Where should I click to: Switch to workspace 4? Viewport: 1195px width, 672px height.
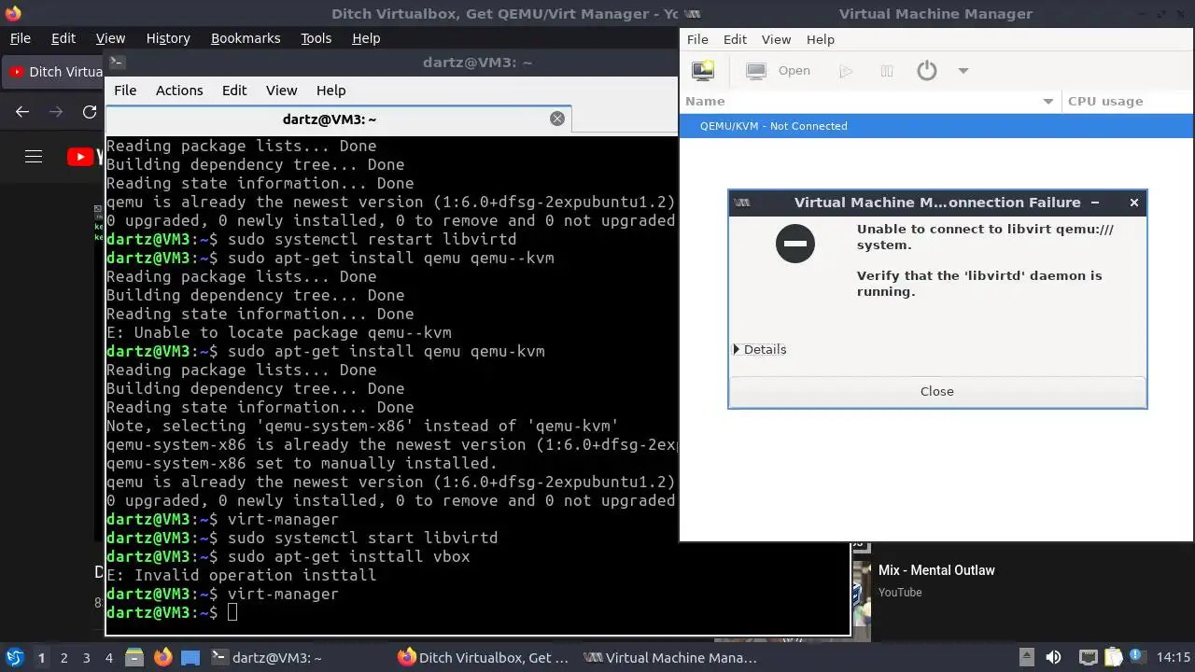coord(108,658)
